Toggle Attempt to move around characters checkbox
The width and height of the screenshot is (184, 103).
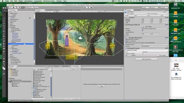[126, 43]
